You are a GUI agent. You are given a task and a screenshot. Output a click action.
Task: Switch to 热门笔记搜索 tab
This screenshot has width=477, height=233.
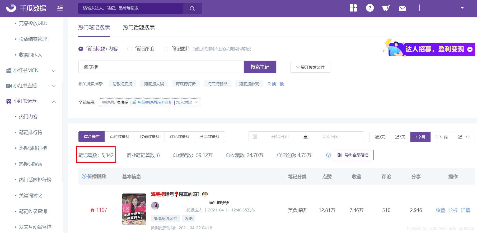(x=94, y=27)
